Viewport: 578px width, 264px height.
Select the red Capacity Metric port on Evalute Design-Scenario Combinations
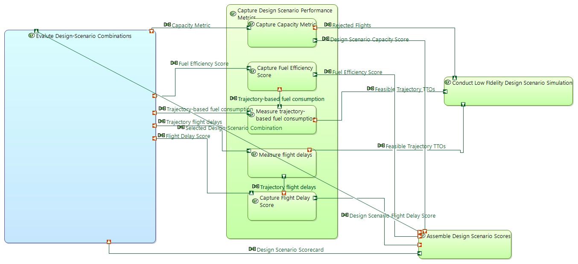152,31
